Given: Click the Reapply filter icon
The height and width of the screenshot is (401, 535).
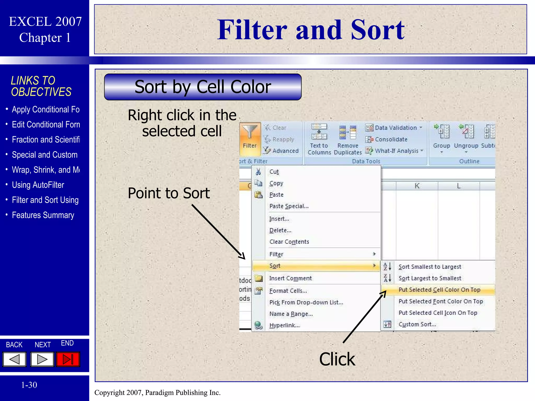Looking at the screenshot, I should click(x=267, y=139).
